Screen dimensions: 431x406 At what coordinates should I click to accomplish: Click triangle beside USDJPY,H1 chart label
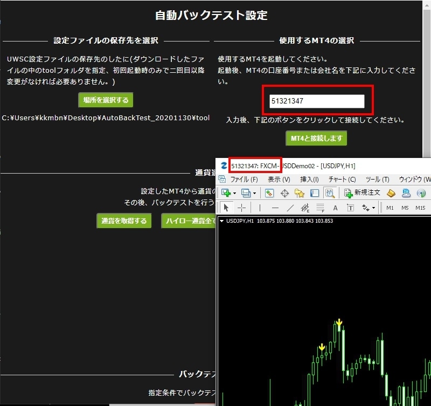pos(222,221)
